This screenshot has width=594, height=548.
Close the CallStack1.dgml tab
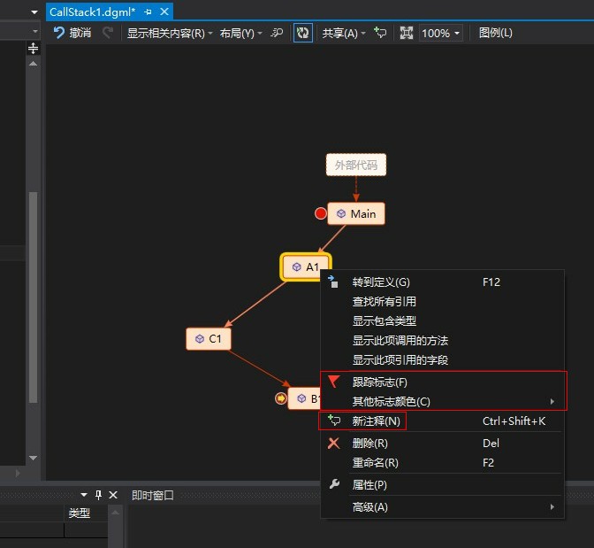[x=164, y=12]
